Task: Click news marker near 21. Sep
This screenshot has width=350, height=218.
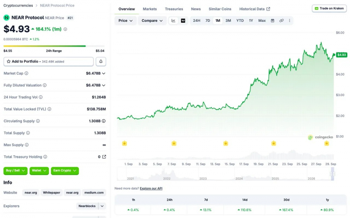Action: [x=274, y=143]
